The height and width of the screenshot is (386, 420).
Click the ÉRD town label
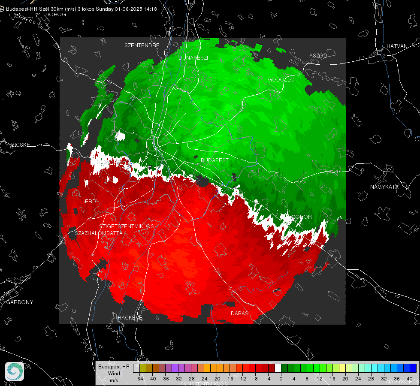coord(90,202)
